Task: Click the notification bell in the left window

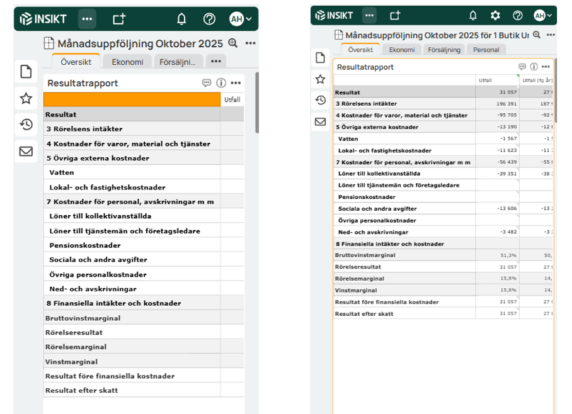Action: pyautogui.click(x=181, y=19)
